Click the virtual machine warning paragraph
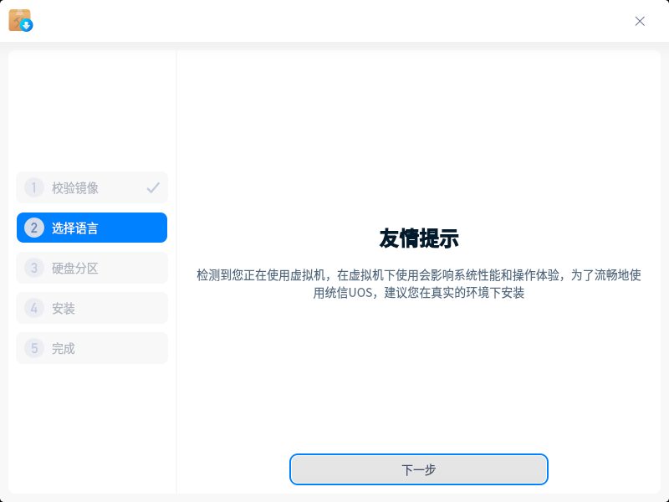669x502 pixels. tap(419, 284)
